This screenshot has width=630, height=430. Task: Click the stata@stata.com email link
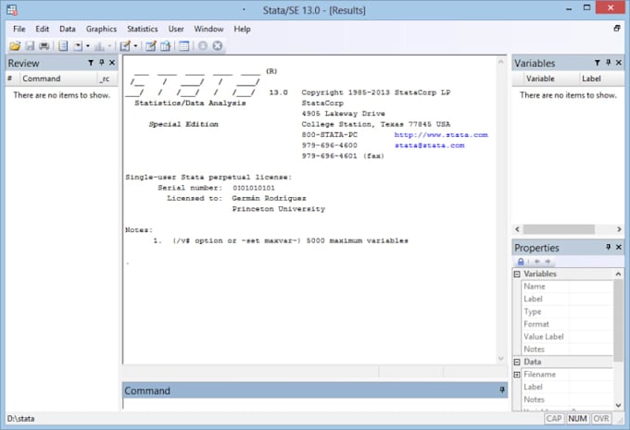pyautogui.click(x=430, y=145)
